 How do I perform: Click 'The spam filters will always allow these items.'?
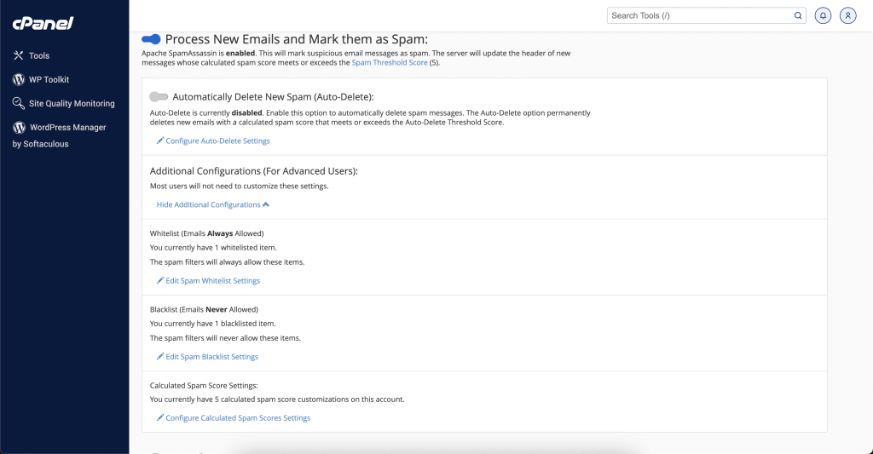tap(227, 262)
